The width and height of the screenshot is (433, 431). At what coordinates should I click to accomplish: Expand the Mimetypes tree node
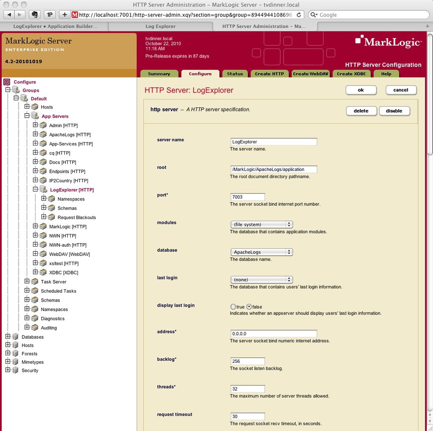pyautogui.click(x=8, y=361)
